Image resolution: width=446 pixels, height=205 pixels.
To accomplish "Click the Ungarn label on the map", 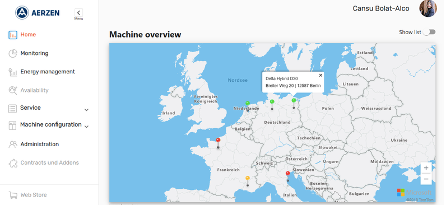I will coord(331,161).
